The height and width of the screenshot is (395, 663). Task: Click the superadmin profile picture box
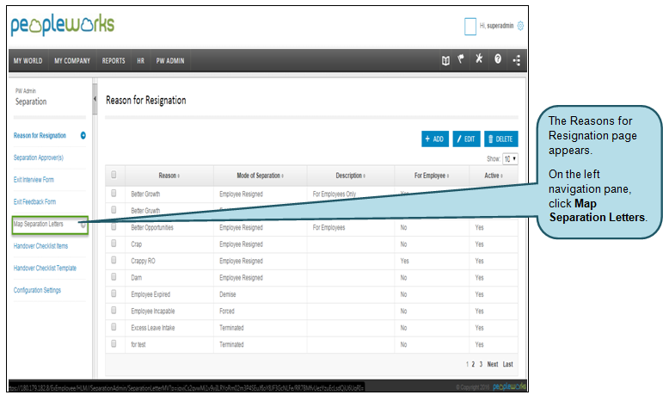click(x=470, y=26)
